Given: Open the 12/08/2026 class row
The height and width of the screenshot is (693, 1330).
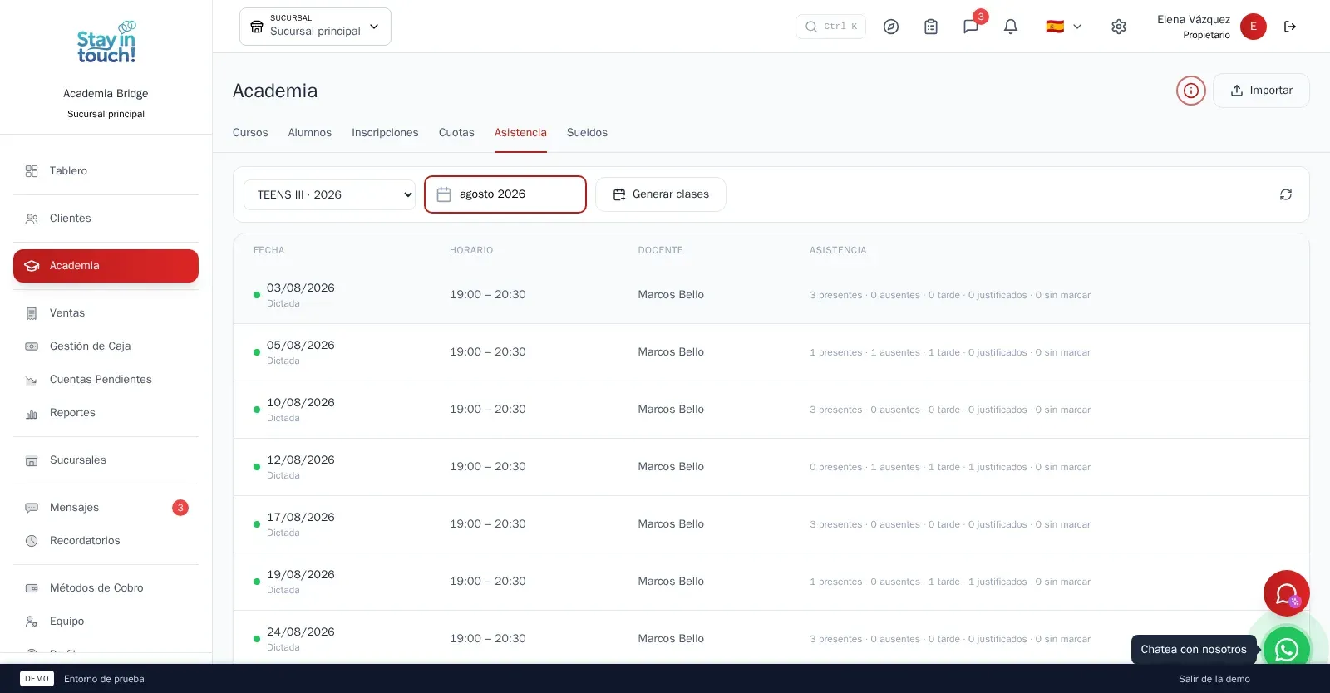Looking at the screenshot, I should [x=771, y=467].
